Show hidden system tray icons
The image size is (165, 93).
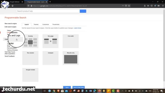(x=122, y=91)
